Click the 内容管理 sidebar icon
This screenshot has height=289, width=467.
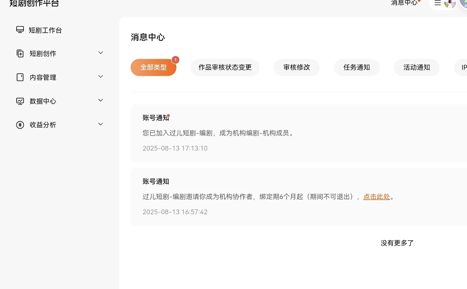[20, 77]
